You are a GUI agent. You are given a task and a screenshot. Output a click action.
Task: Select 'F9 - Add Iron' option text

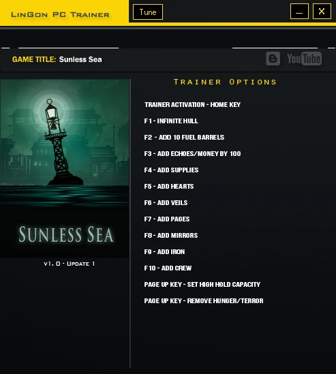tap(164, 252)
